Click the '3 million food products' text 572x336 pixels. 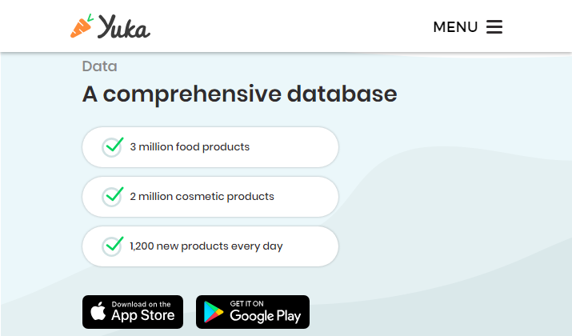(x=190, y=146)
